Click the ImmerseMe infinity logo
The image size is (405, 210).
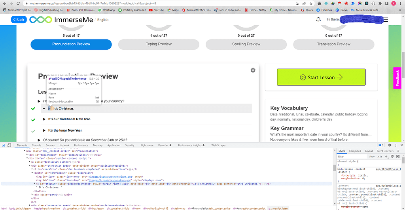tap(40, 19)
